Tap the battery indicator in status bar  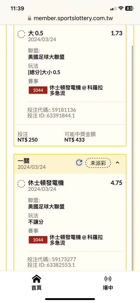[130, 8]
